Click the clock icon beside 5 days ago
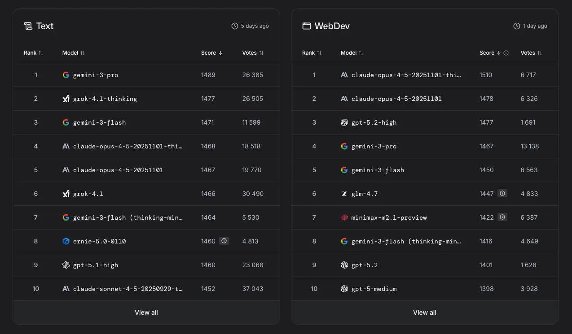Viewport: 572px width, 334px height. (x=235, y=26)
